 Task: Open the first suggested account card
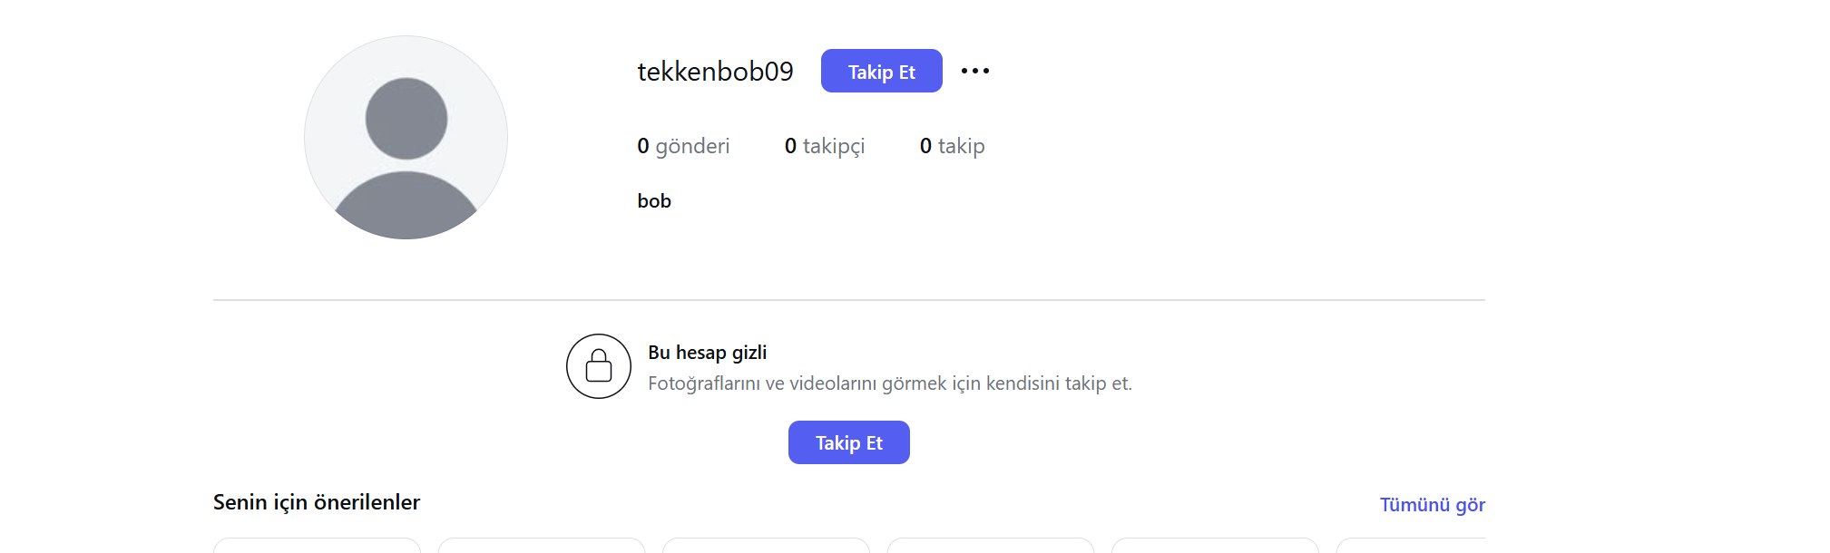(x=317, y=545)
